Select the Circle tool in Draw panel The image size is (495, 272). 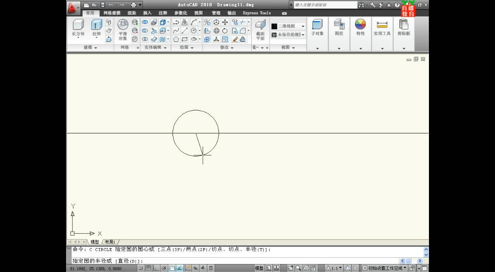tap(194, 30)
